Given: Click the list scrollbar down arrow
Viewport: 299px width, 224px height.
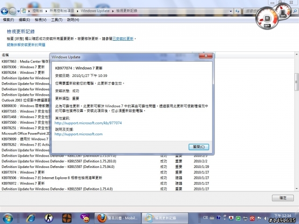Looking at the screenshot, I should [297, 189].
